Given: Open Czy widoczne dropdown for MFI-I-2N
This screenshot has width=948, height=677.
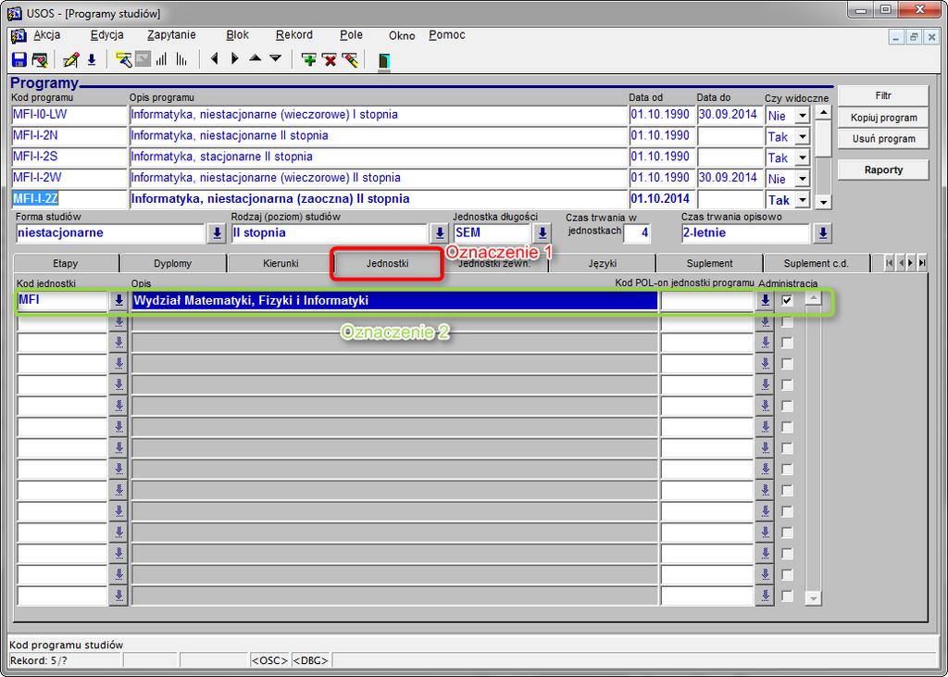Looking at the screenshot, I should point(803,137).
